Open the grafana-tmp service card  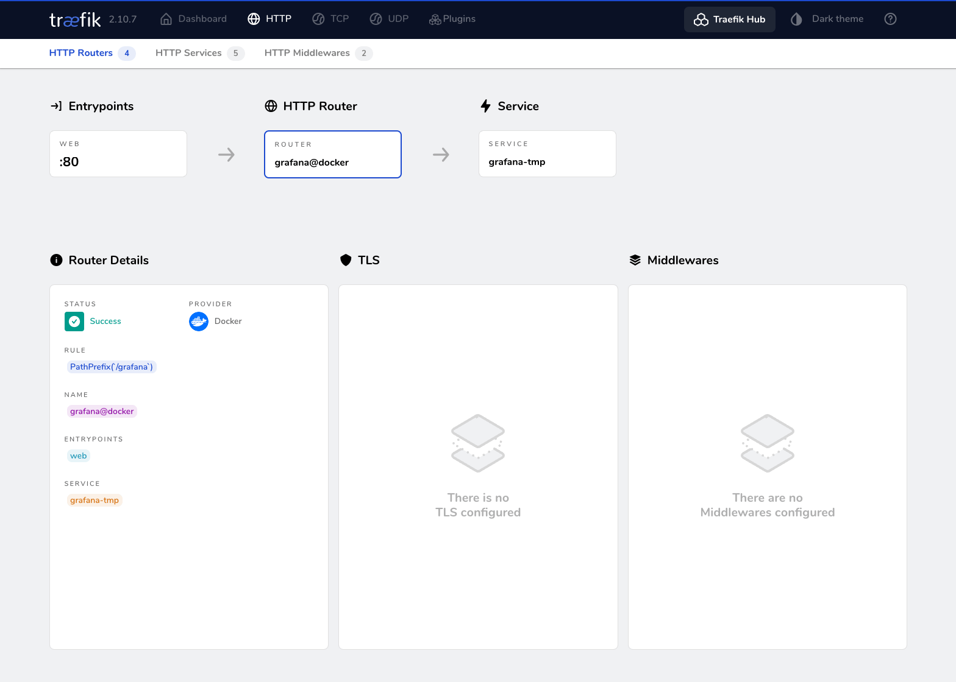(x=548, y=154)
